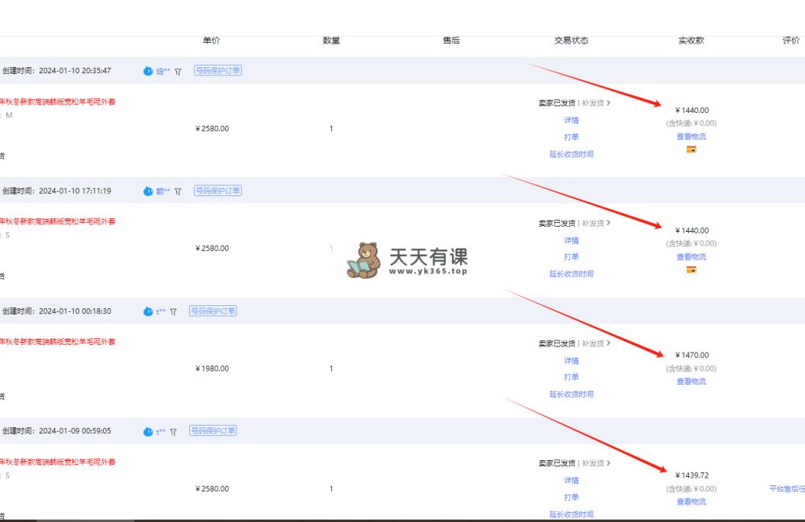Screen dimensions: 805x522
Task: View 查看物流 for the 17:11:19 order
Action: pyautogui.click(x=691, y=256)
